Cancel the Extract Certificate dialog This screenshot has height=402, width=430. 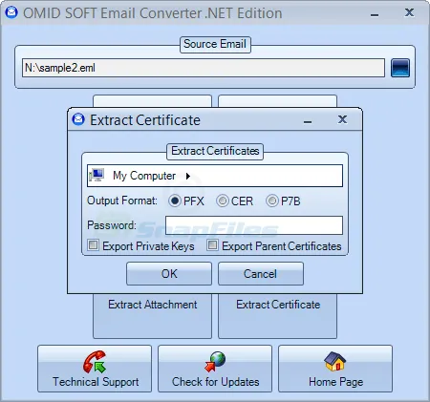point(261,274)
